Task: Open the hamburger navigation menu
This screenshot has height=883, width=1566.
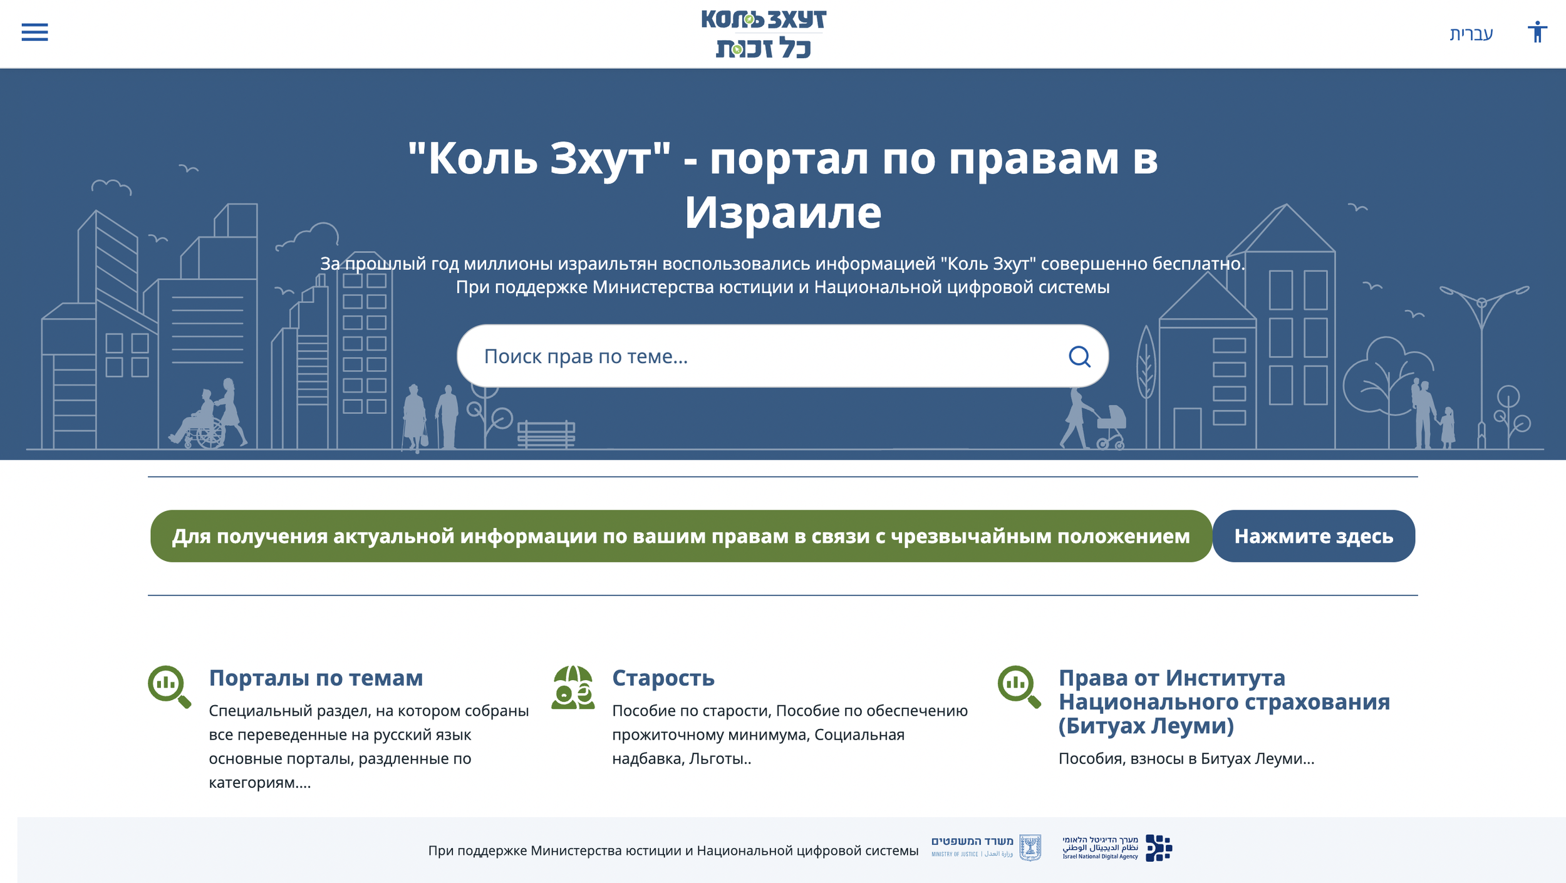Action: tap(34, 33)
